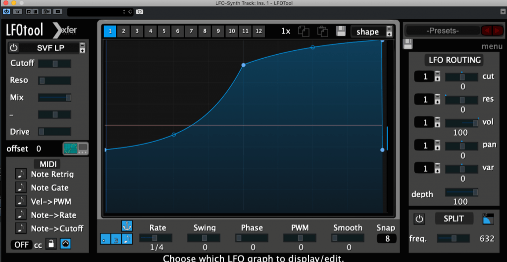507x262 pixels.
Task: Click the Cutoff slider
Action: 54,64
